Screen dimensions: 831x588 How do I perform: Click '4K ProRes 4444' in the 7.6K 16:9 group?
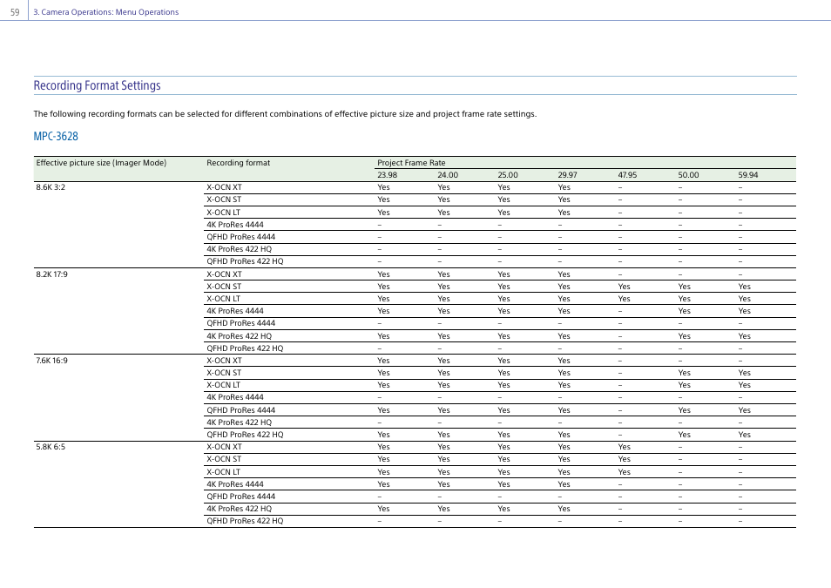pyautogui.click(x=235, y=397)
